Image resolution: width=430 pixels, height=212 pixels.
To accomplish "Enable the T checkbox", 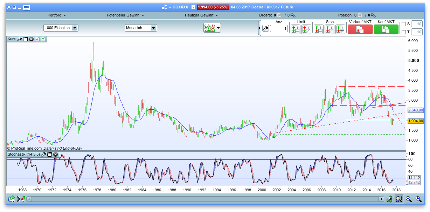I will [x=404, y=32].
